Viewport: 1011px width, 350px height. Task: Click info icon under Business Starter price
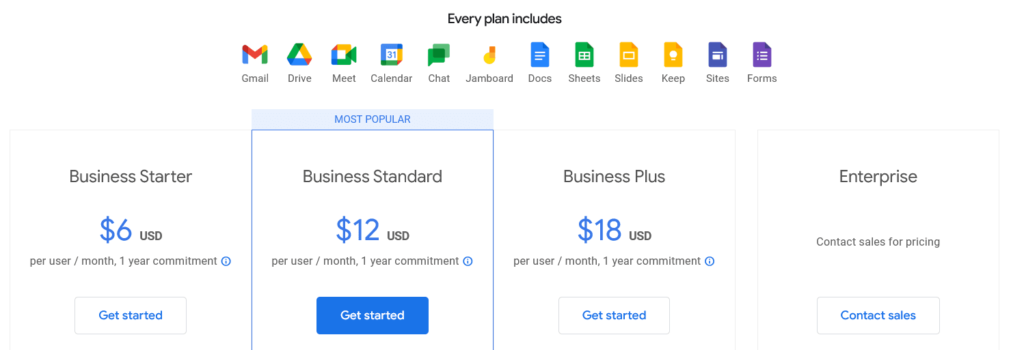226,261
